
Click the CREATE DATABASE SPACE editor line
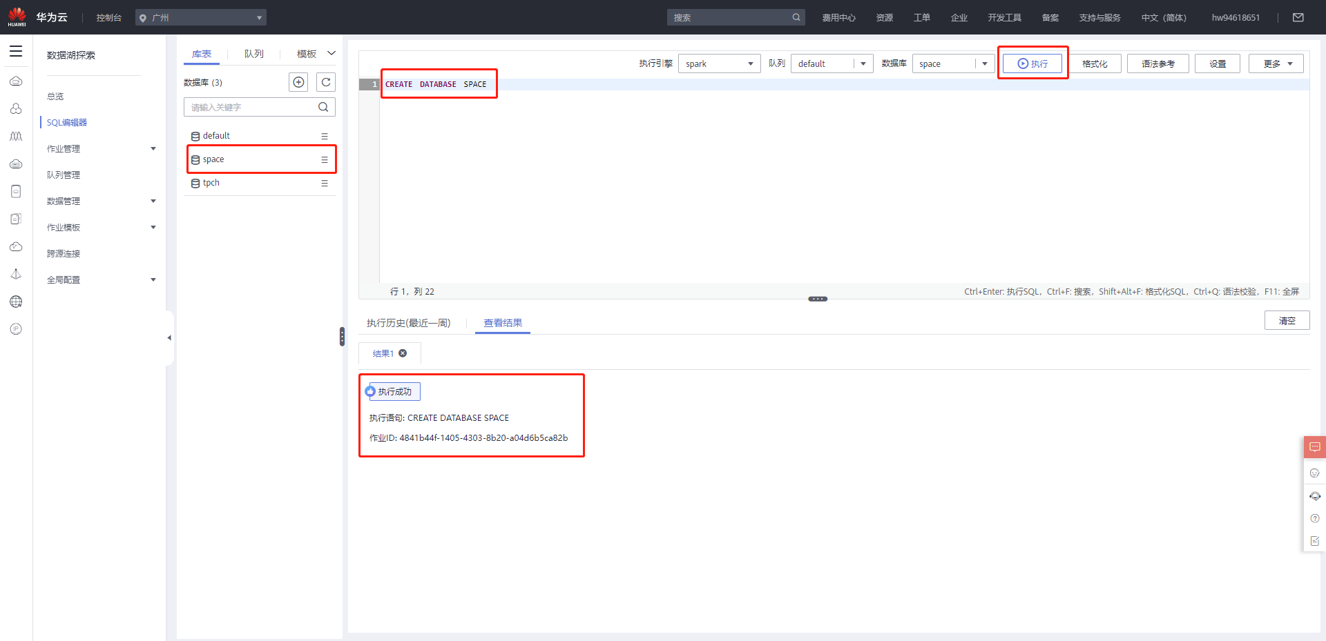coord(436,84)
